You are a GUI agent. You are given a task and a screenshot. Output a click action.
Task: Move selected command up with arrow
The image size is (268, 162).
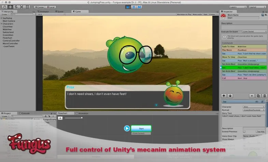click(x=224, y=96)
